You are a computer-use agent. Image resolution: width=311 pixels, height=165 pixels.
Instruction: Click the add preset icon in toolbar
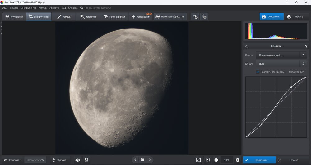coord(195,16)
